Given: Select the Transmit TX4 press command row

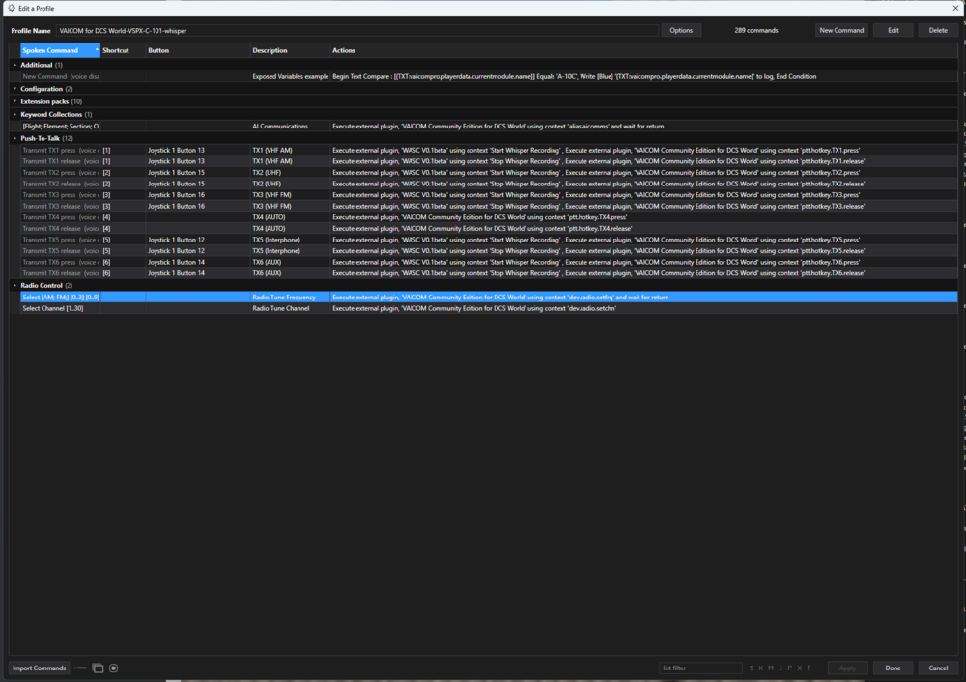Looking at the screenshot, I should (489, 217).
